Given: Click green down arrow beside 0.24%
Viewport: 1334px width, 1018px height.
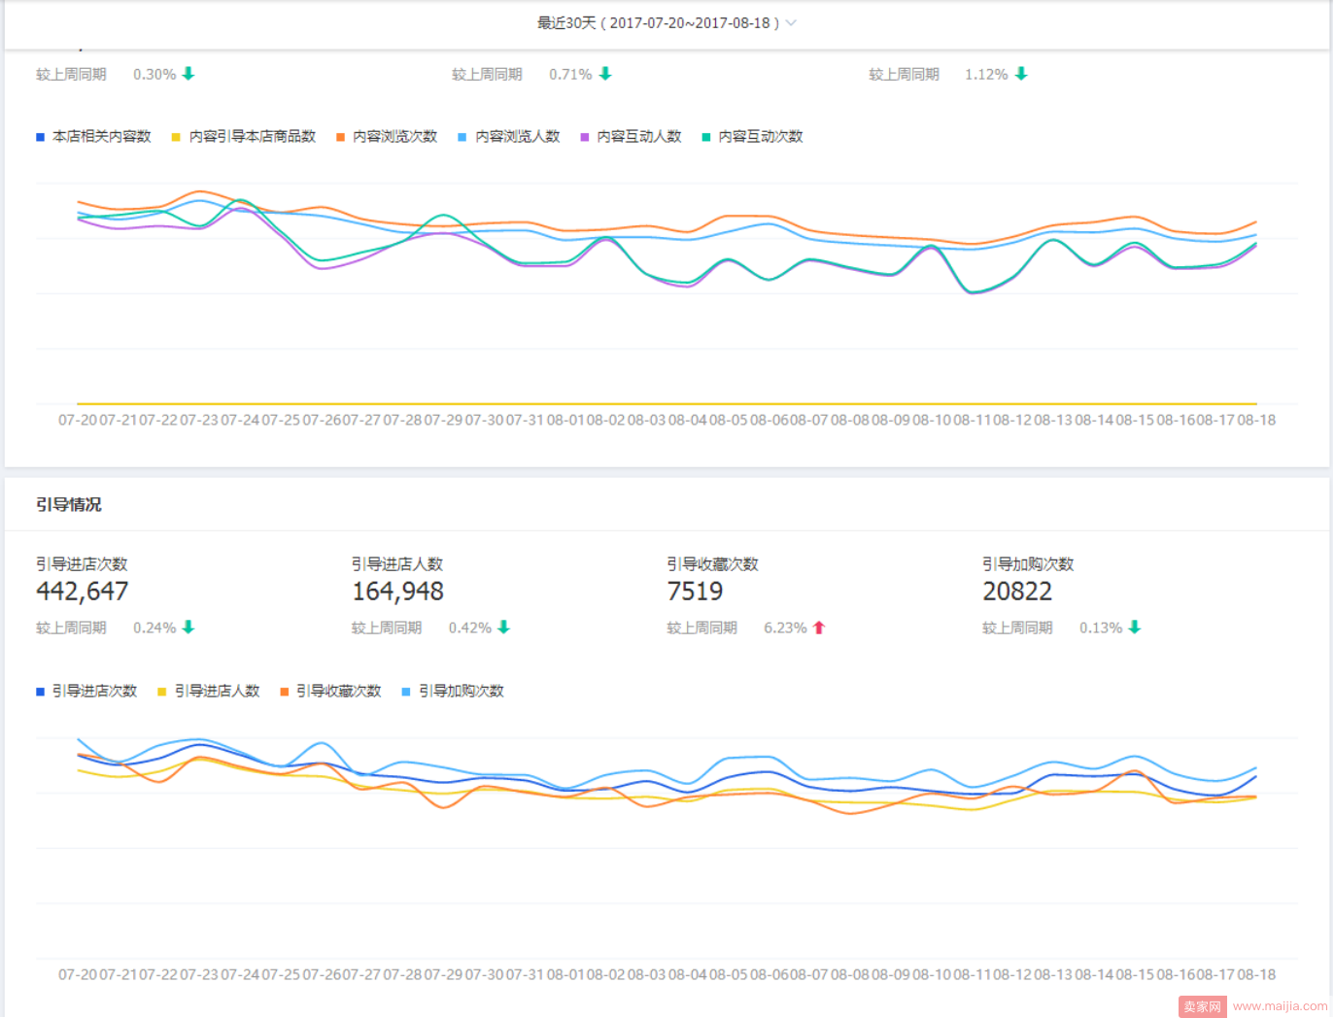Looking at the screenshot, I should (188, 628).
